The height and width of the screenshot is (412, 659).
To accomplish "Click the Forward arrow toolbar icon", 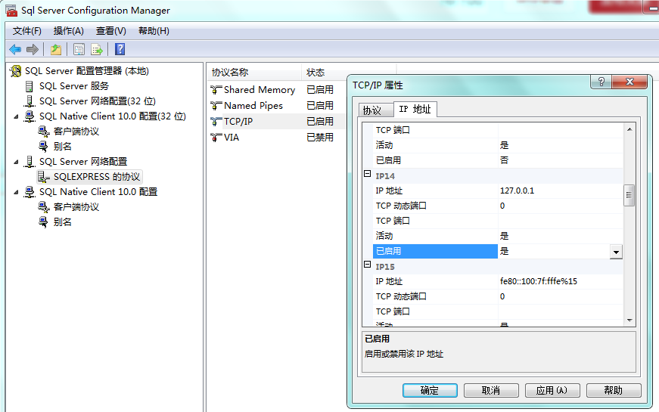I will (x=33, y=50).
